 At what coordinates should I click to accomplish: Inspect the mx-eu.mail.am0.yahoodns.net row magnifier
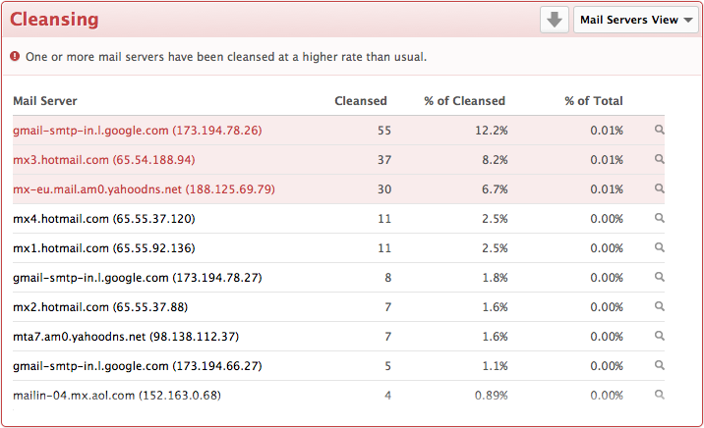pyautogui.click(x=659, y=188)
